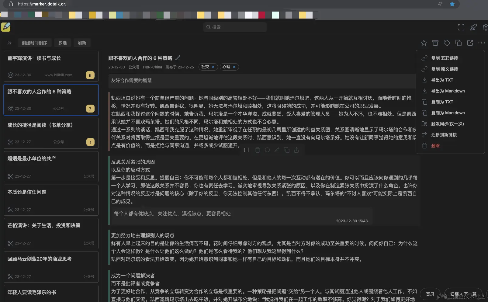This screenshot has width=488, height=302.
Task: Remove the 心理 tag
Action: coord(234,67)
